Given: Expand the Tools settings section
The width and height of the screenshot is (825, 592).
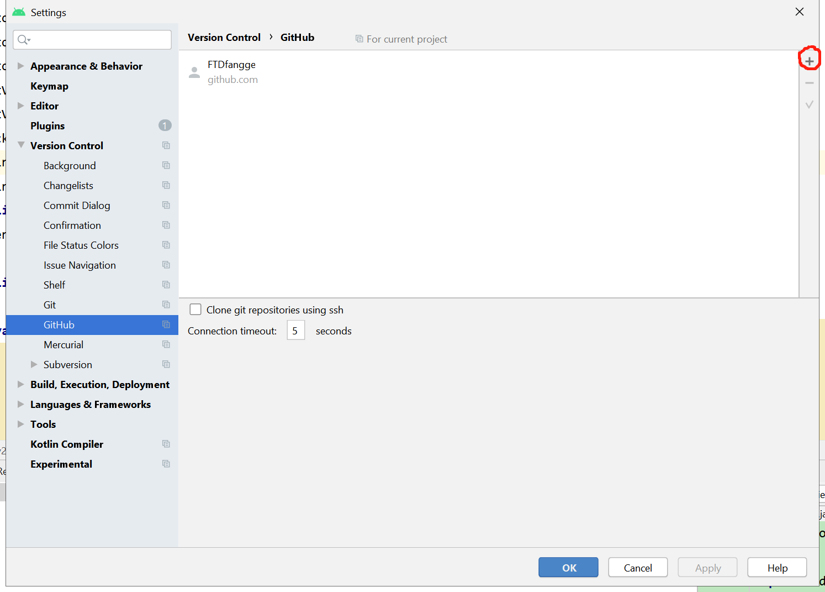Looking at the screenshot, I should tap(21, 424).
